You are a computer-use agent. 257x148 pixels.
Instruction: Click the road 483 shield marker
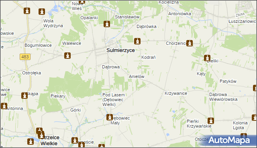click(25, 57)
